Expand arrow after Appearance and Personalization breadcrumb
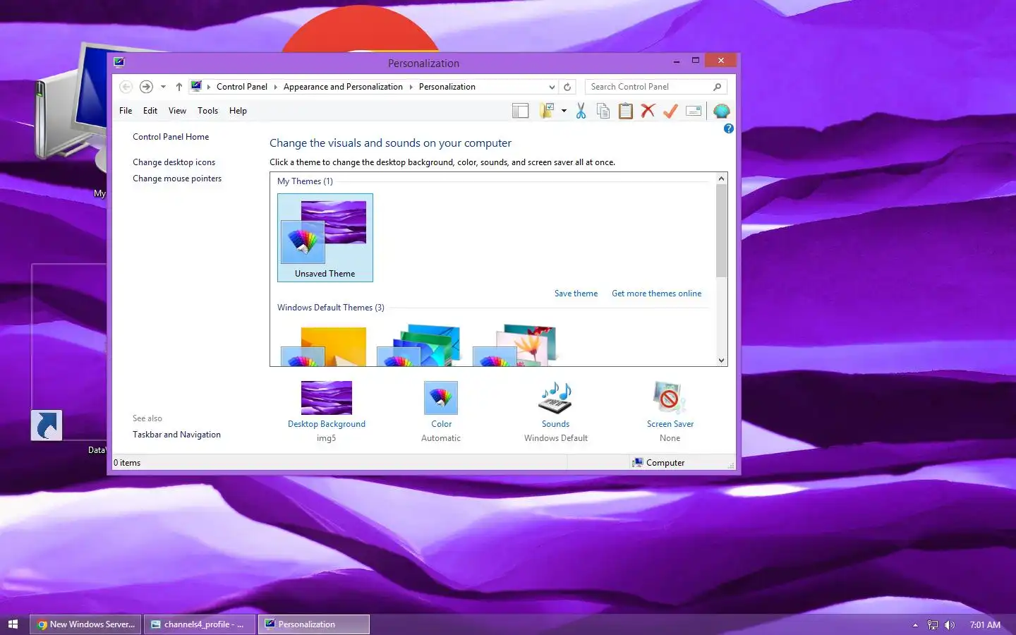Screen dimensions: 1016x635 (x=411, y=87)
